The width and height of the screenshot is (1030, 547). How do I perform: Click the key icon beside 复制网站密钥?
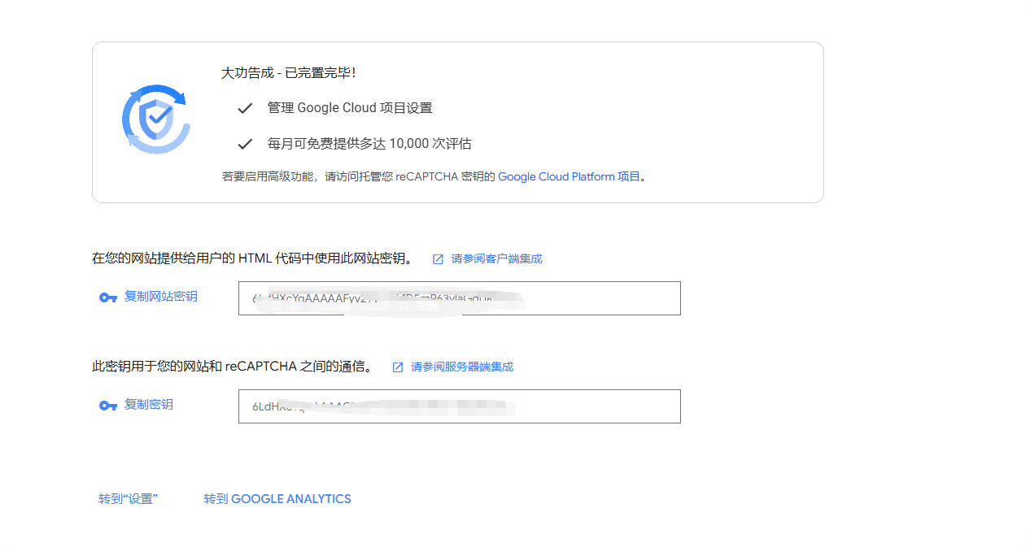tap(108, 297)
